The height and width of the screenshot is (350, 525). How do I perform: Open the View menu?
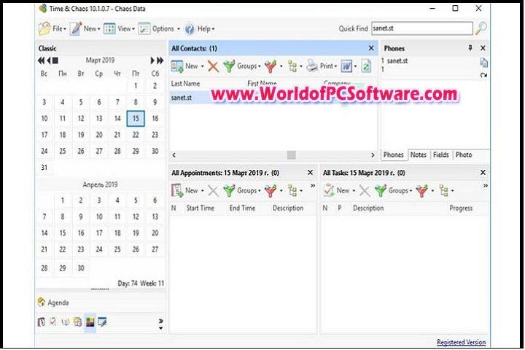click(x=119, y=29)
